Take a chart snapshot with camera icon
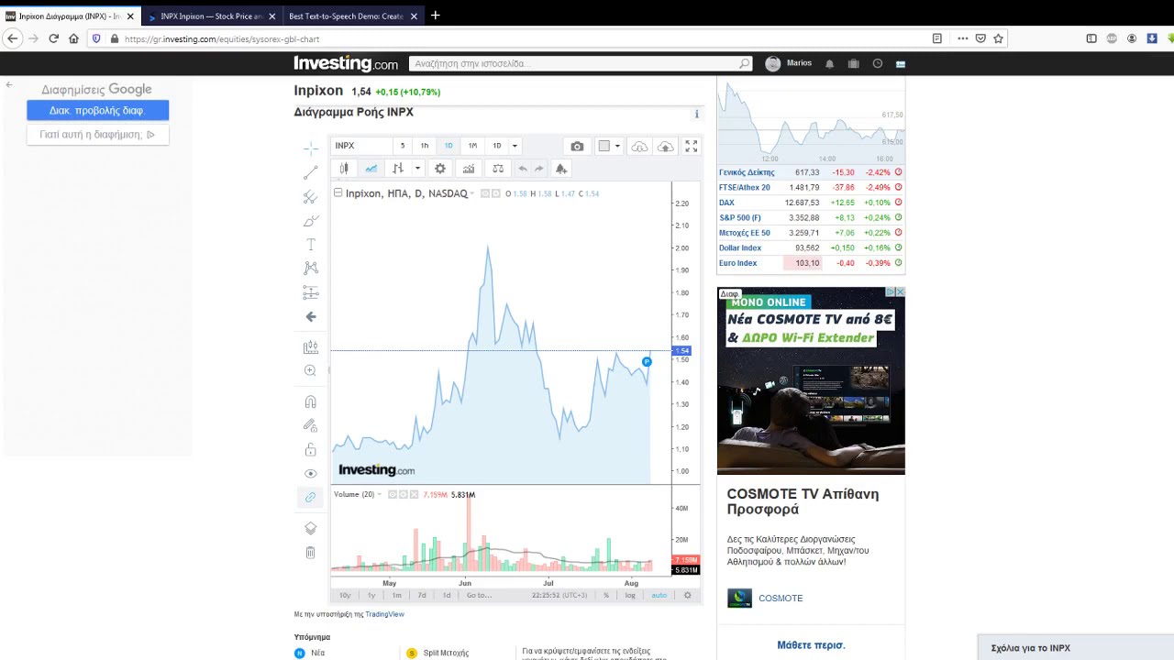1174x660 pixels. (x=577, y=146)
